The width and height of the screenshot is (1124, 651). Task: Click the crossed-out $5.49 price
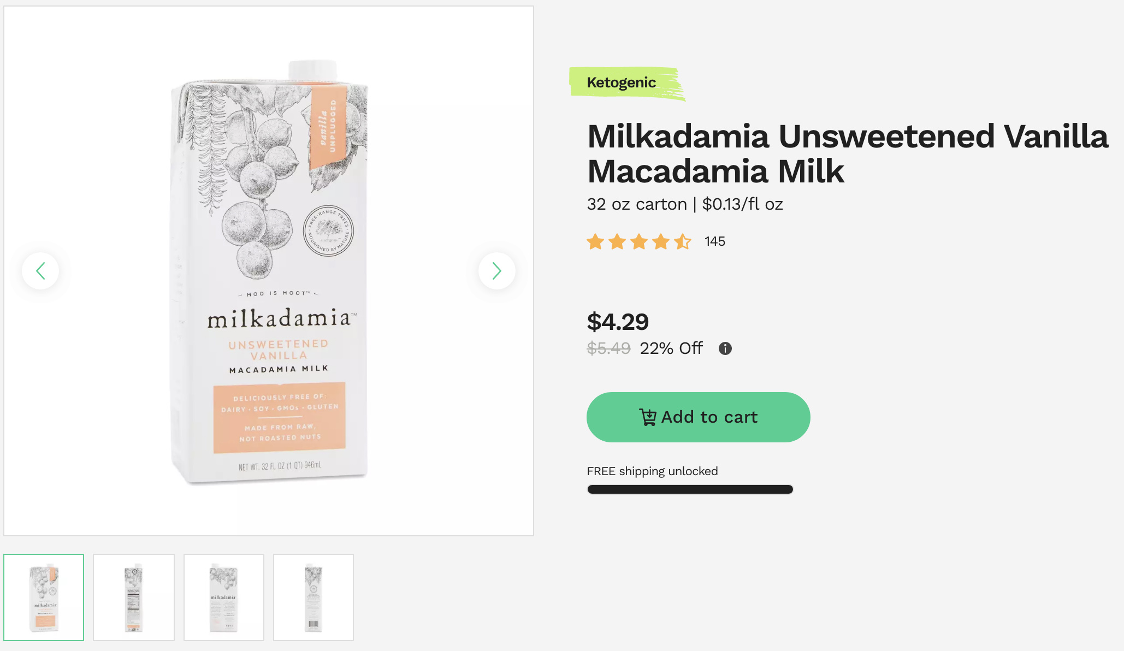(x=608, y=348)
